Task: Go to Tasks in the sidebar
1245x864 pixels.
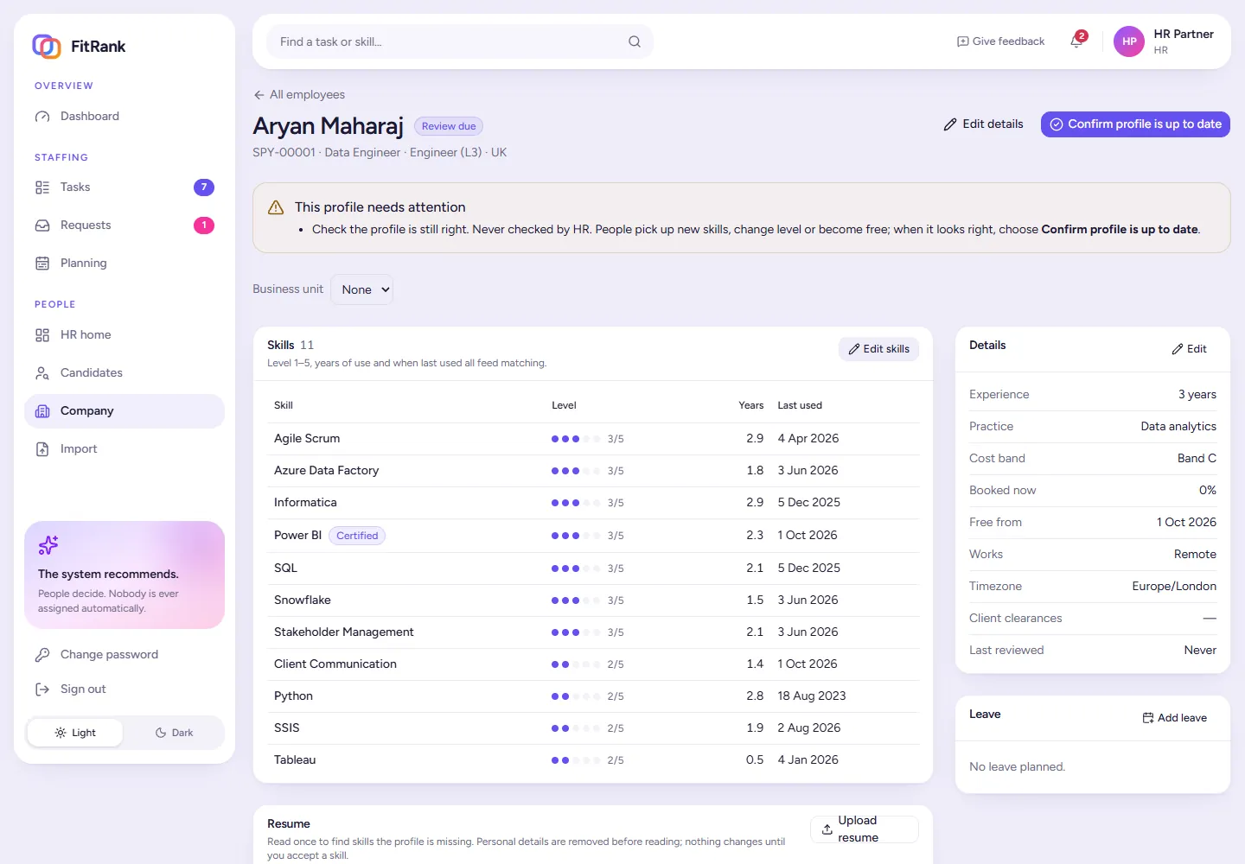Action: click(124, 187)
